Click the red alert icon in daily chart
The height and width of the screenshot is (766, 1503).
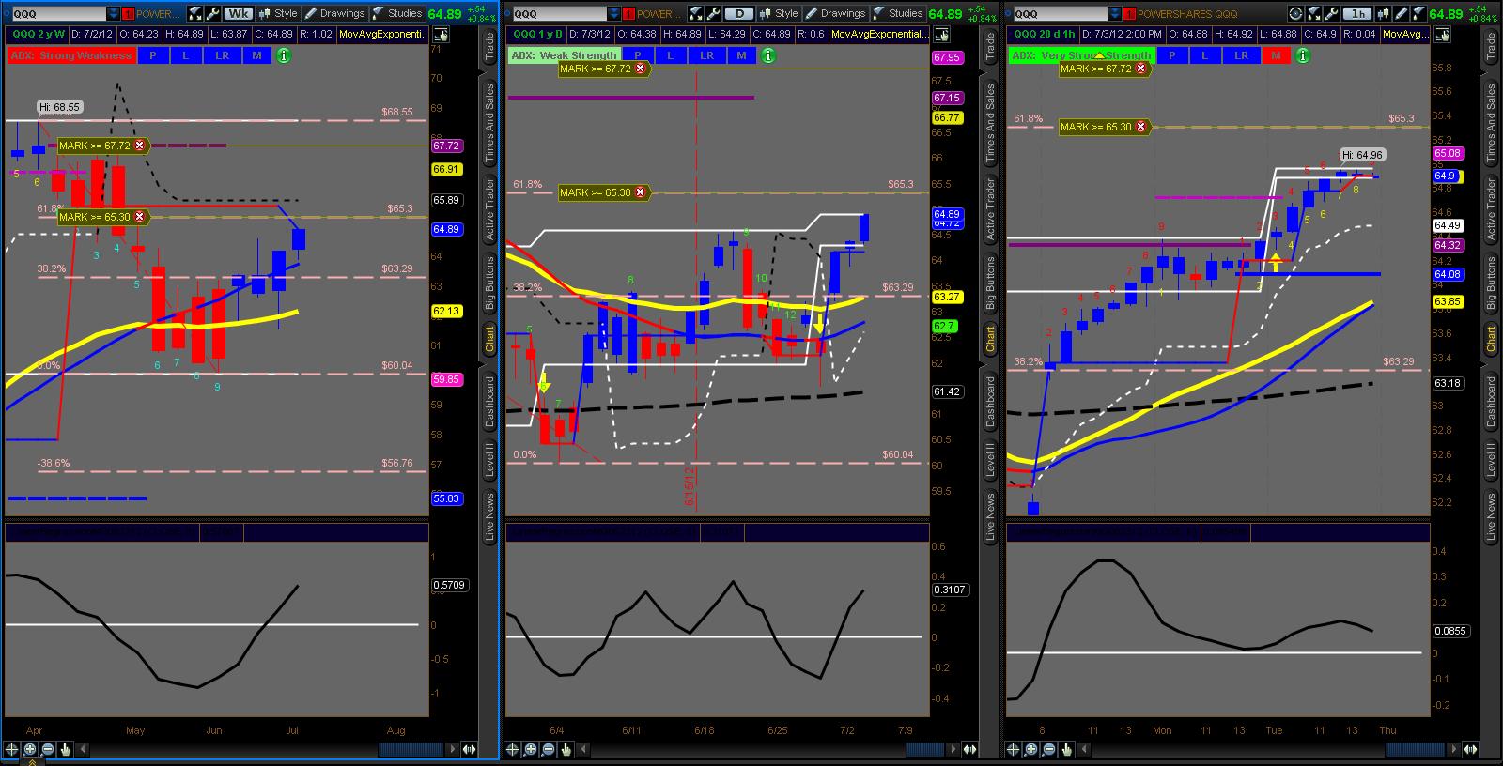click(628, 14)
